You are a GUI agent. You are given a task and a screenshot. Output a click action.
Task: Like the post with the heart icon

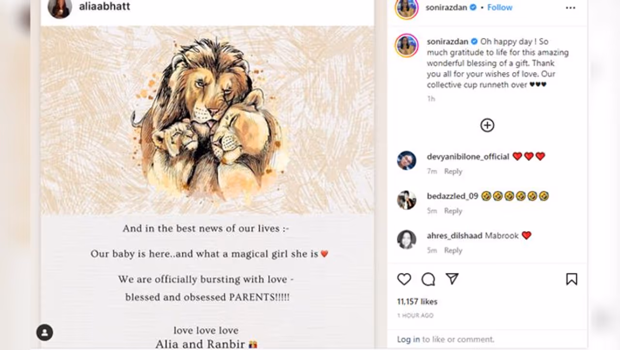point(404,279)
